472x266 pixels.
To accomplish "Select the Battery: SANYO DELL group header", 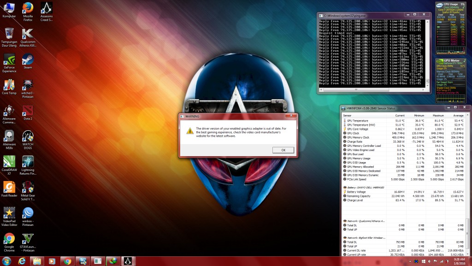I will [403, 187].
